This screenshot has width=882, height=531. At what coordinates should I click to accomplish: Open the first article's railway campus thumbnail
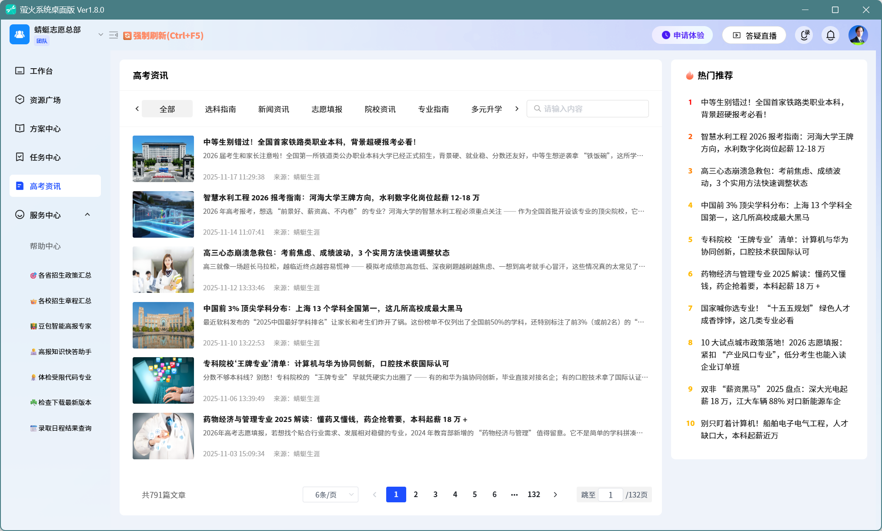(163, 159)
